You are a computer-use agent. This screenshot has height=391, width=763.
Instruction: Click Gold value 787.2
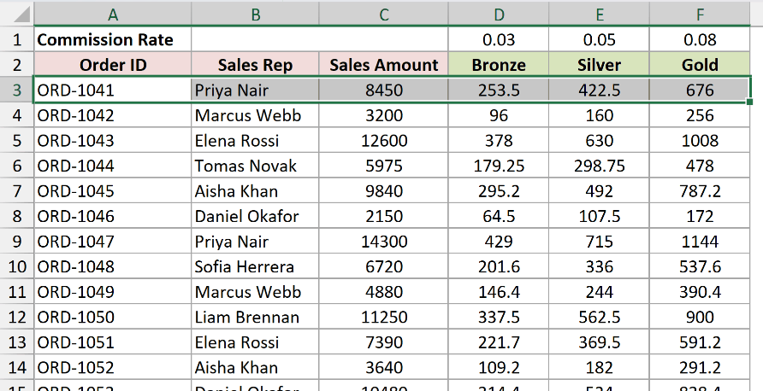pyautogui.click(x=700, y=191)
